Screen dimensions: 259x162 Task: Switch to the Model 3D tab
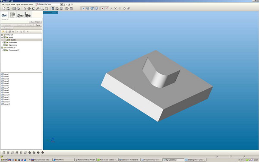(4, 15)
